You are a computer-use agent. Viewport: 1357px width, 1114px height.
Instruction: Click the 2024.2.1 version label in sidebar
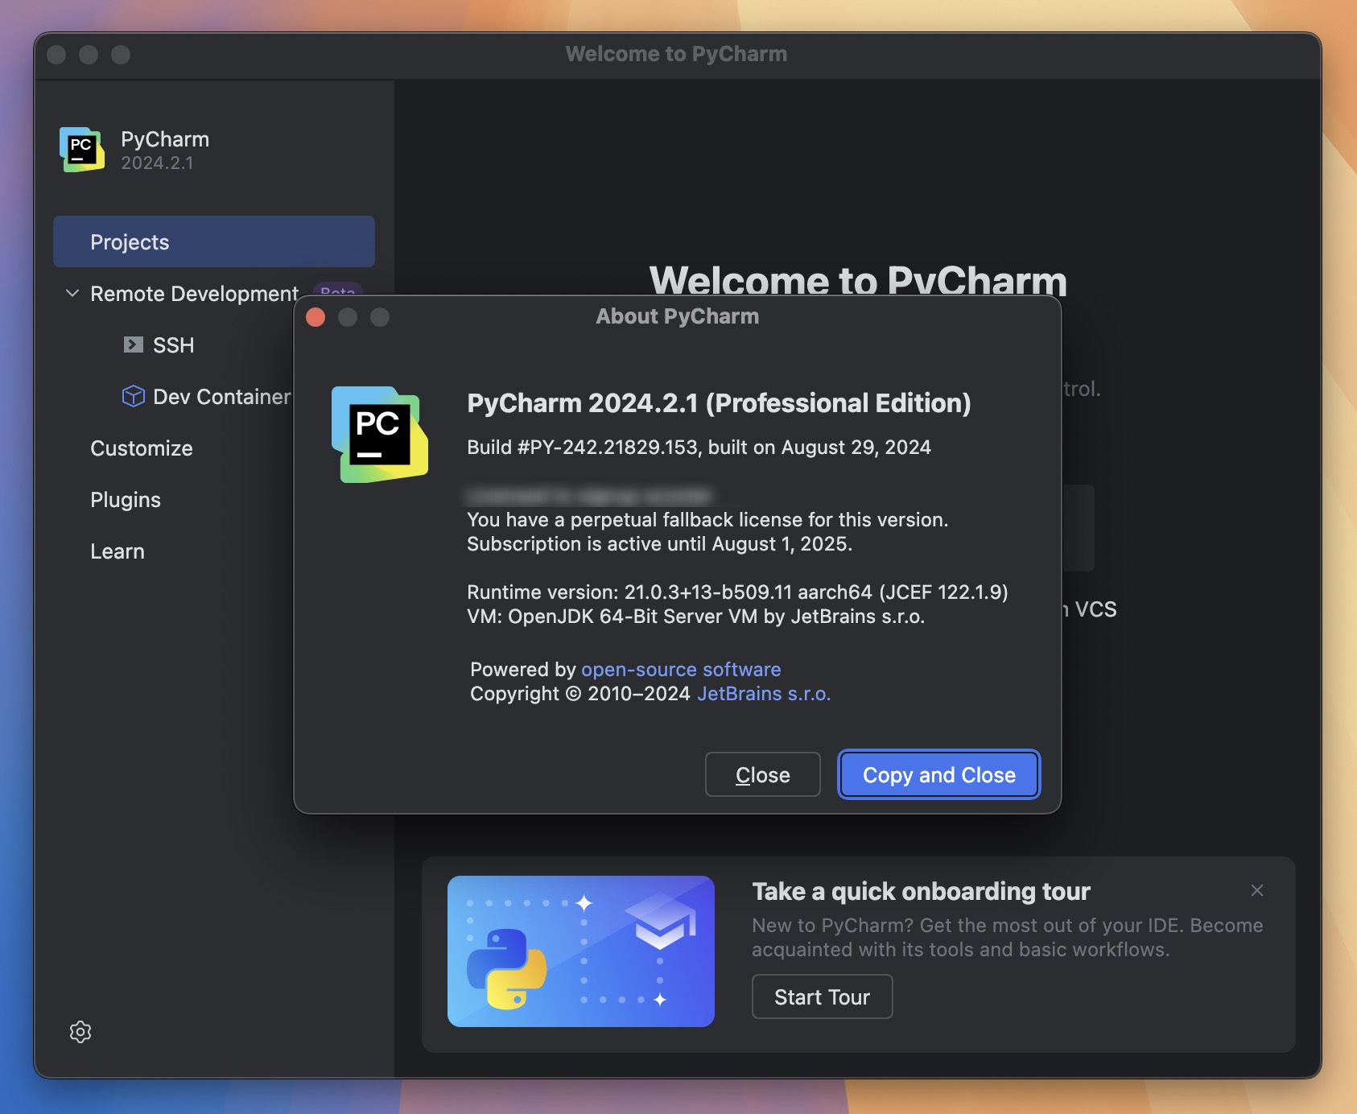[x=157, y=163]
